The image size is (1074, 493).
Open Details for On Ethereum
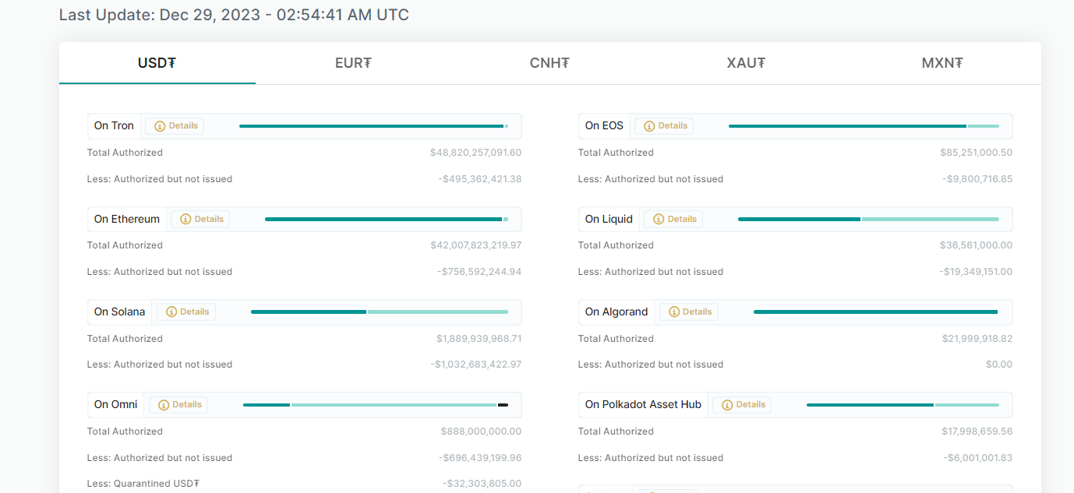tap(200, 220)
